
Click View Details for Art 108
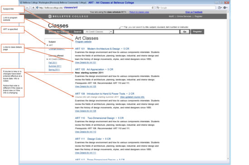(x=86, y=111)
